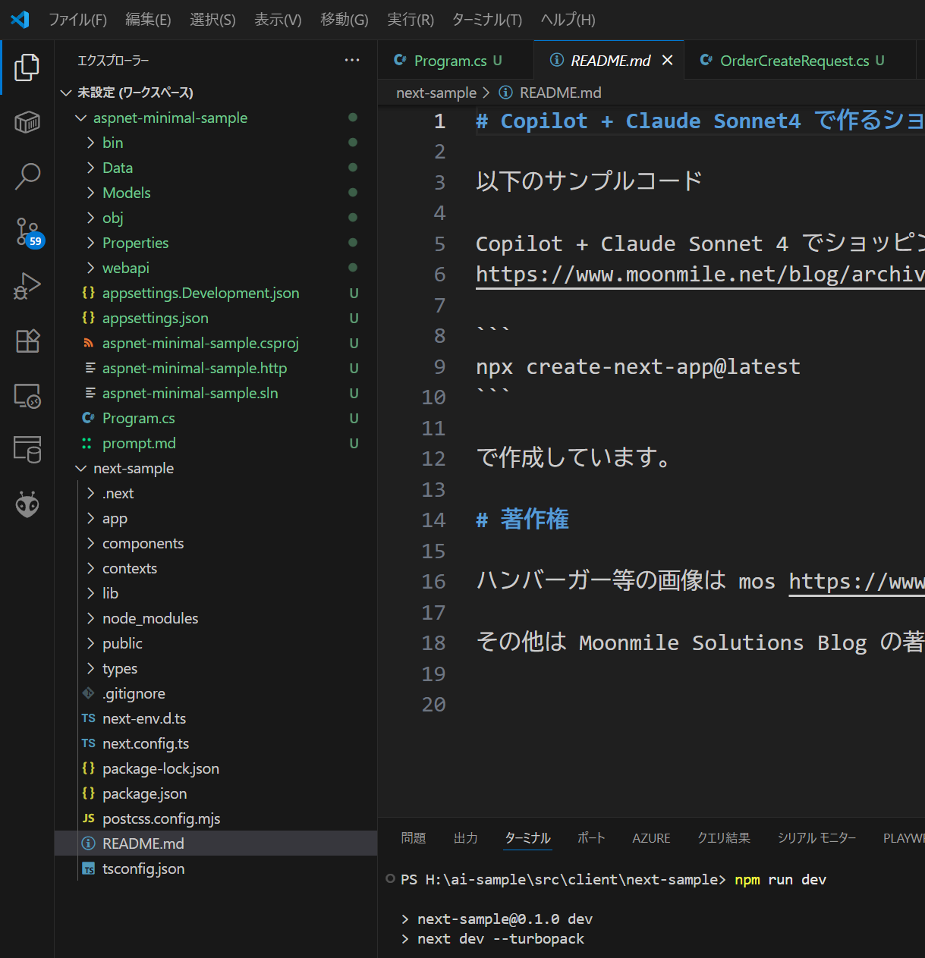The height and width of the screenshot is (958, 925).
Task: Expand the Models folder
Action: coord(126,193)
